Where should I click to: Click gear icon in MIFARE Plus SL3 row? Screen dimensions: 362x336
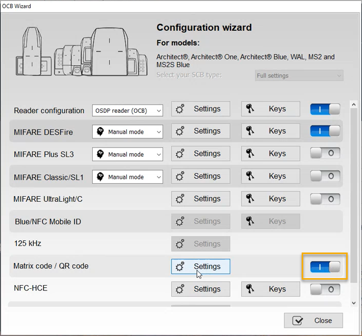coord(180,154)
